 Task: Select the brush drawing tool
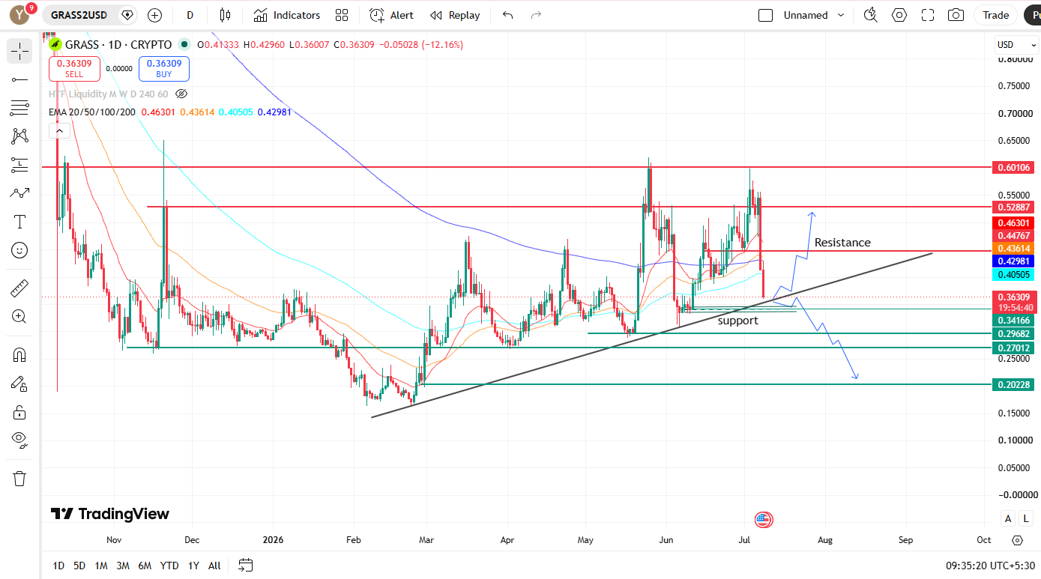(x=19, y=193)
